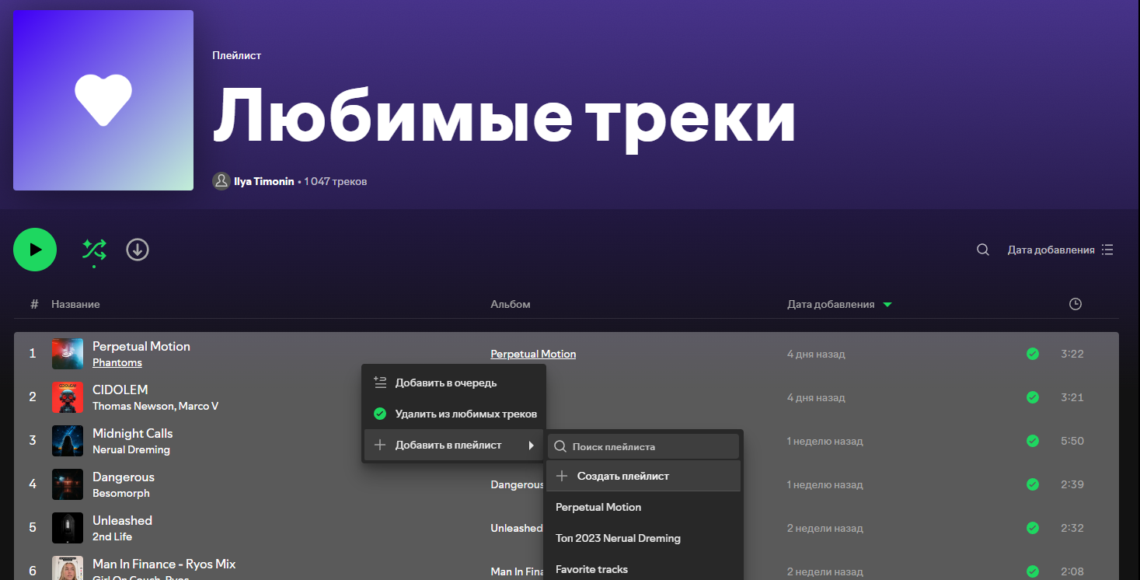The image size is (1140, 580).
Task: Select the Perpetual Motion track title in row 1
Action: (141, 346)
